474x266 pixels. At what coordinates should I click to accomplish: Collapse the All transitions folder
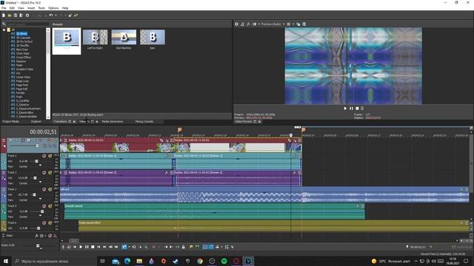click(4, 30)
